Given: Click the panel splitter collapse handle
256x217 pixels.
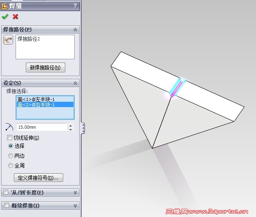Looking at the screenshot, I should click(x=83, y=128).
